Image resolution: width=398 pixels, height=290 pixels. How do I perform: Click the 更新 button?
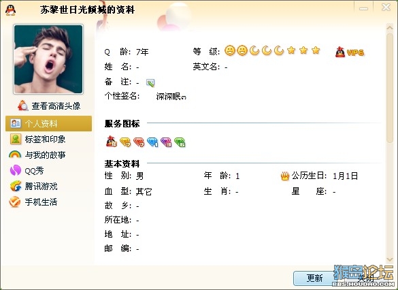click(314, 278)
